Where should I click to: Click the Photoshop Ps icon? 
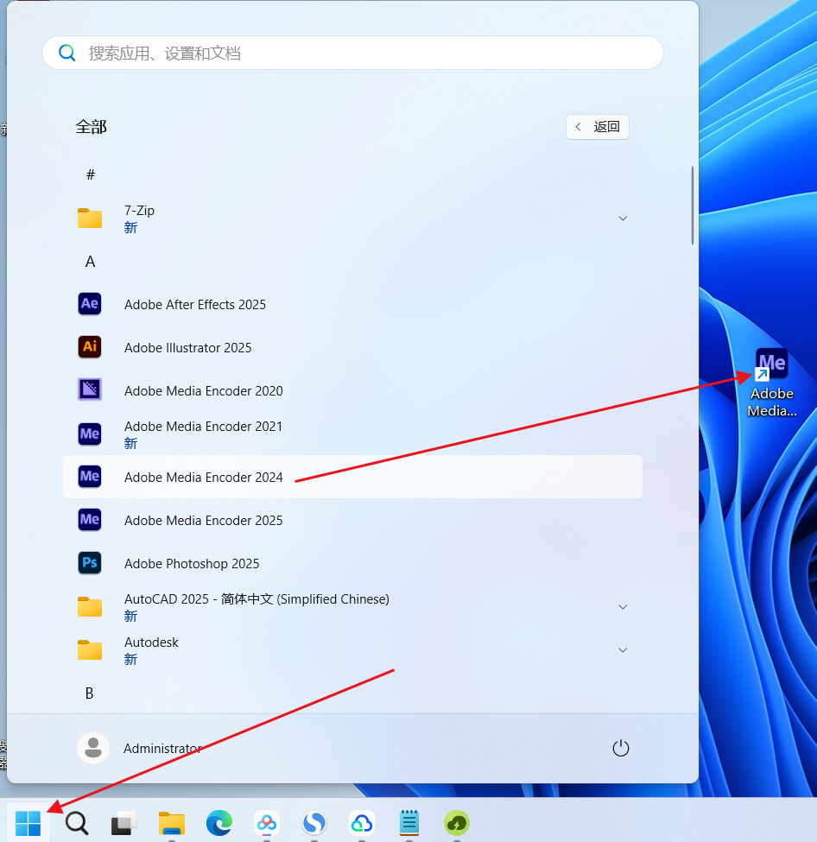pyautogui.click(x=90, y=563)
